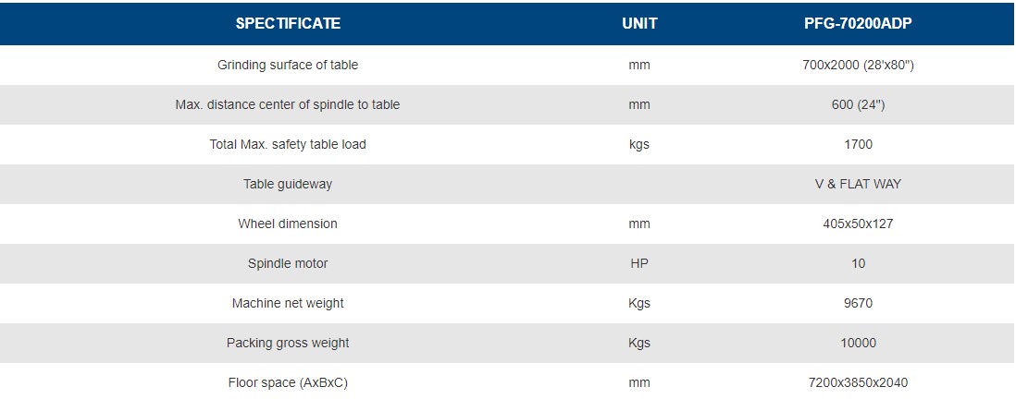Image resolution: width=1016 pixels, height=399 pixels.
Task: Click the 9670 net weight value
Action: pos(858,303)
